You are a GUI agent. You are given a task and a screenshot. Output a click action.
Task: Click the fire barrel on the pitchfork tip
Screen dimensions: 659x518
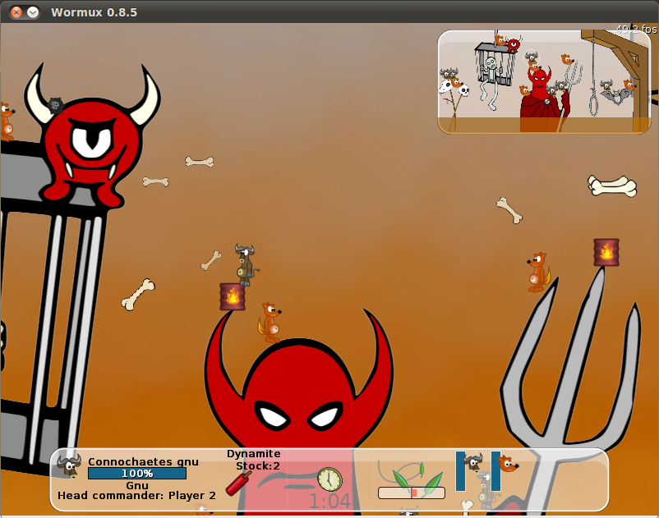606,252
